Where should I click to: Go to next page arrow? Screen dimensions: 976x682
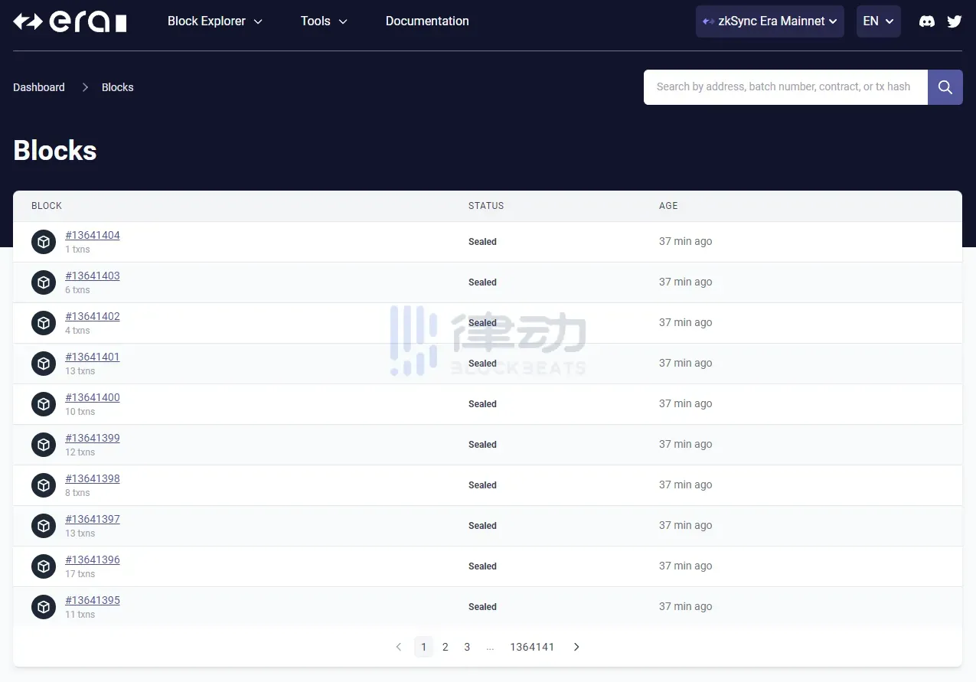click(576, 647)
